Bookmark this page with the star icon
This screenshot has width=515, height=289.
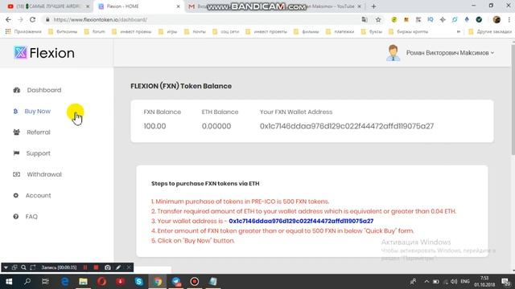click(378, 19)
